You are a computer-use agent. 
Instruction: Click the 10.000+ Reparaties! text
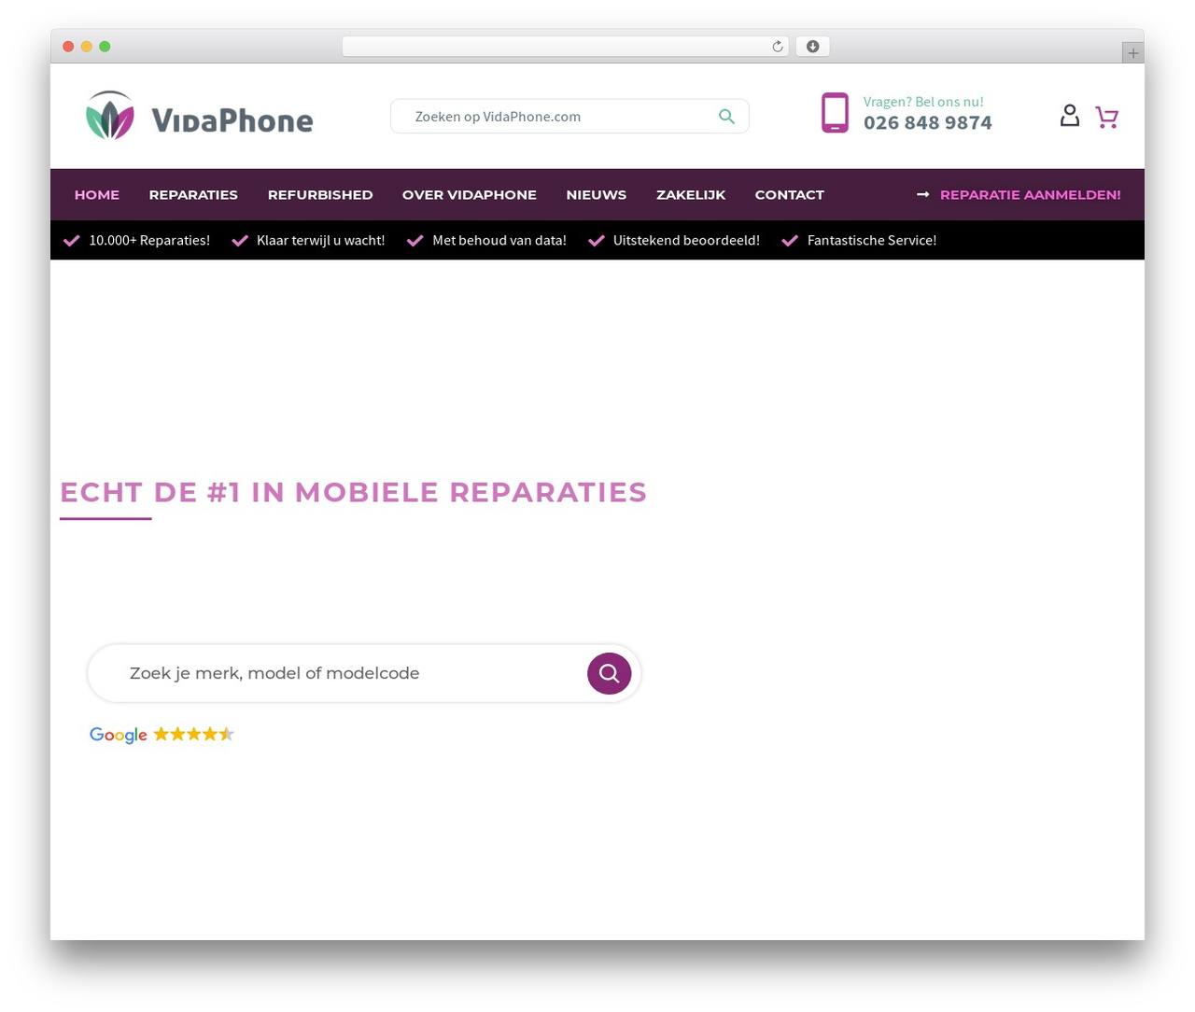click(149, 241)
